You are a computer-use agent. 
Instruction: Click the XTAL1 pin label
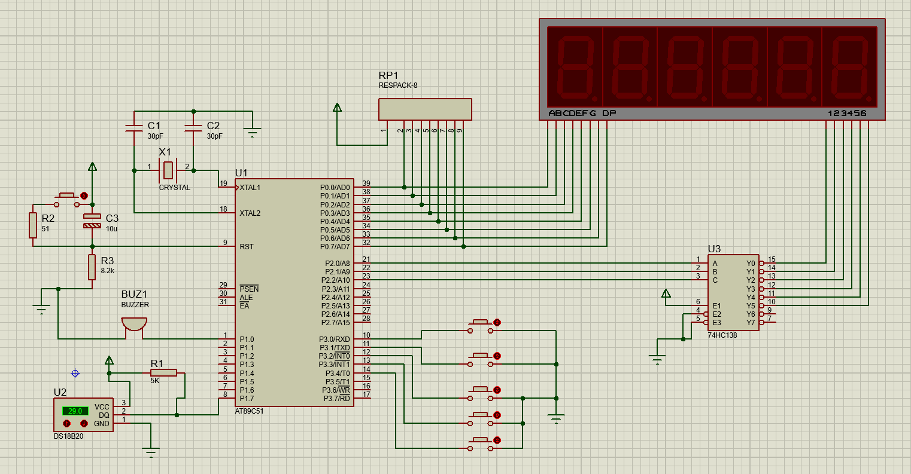pos(250,188)
